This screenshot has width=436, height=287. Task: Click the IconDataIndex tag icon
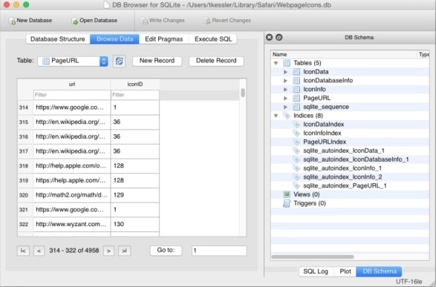click(296, 125)
